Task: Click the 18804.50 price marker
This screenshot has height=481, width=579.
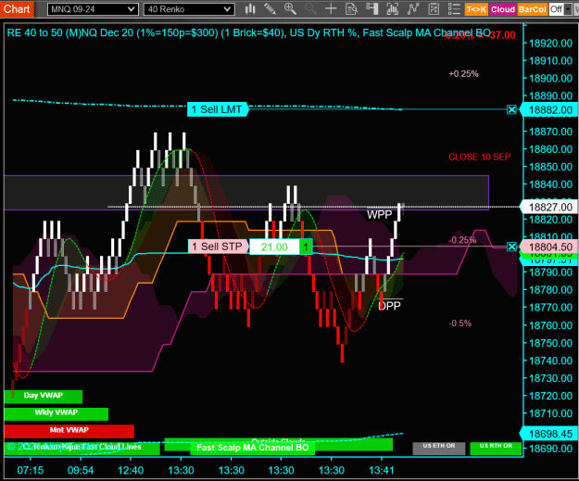Action: click(550, 247)
